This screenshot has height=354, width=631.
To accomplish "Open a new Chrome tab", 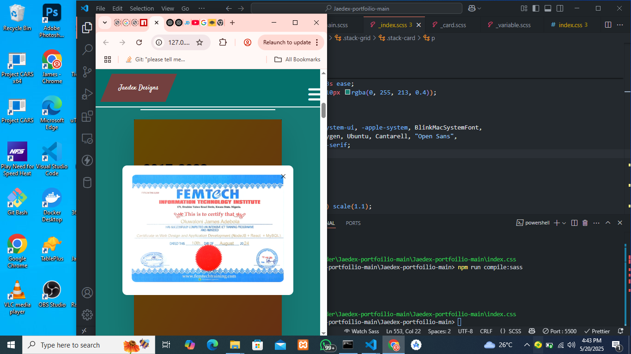I will pos(232,23).
